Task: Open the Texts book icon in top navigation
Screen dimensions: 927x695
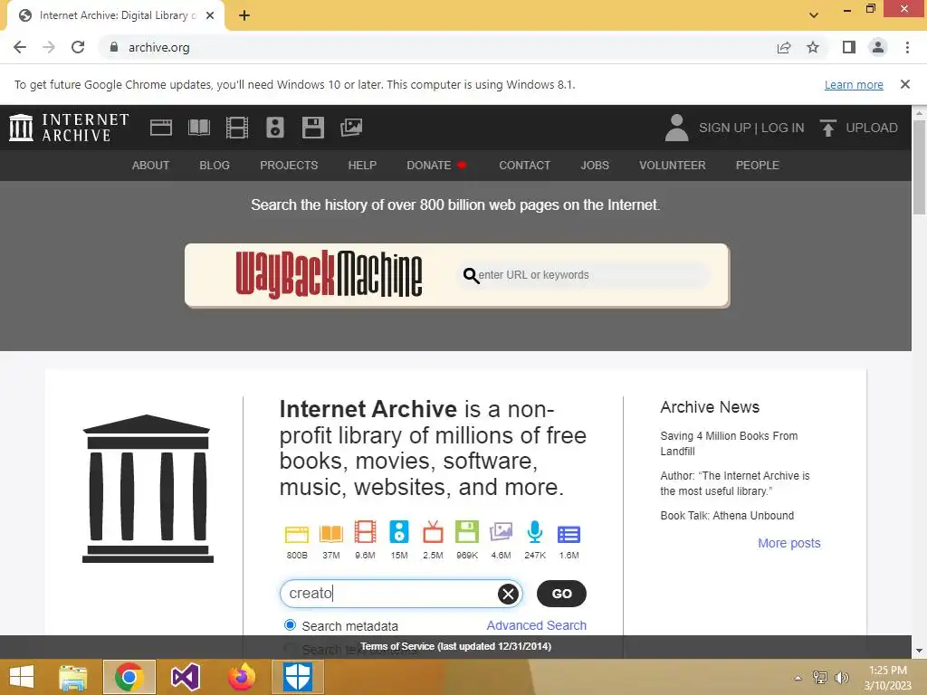Action: coord(198,128)
